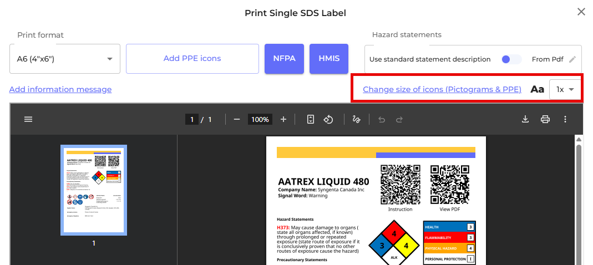Rotate the document with the rotate icon

328,119
